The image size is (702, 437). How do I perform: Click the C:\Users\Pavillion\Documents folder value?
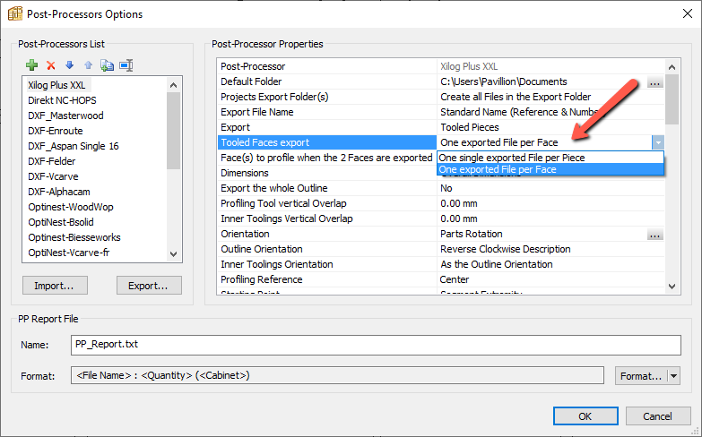click(504, 81)
